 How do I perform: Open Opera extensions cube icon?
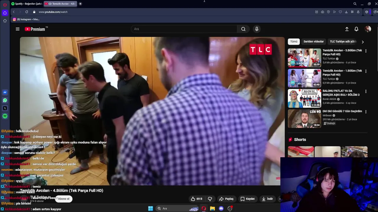[367, 12]
